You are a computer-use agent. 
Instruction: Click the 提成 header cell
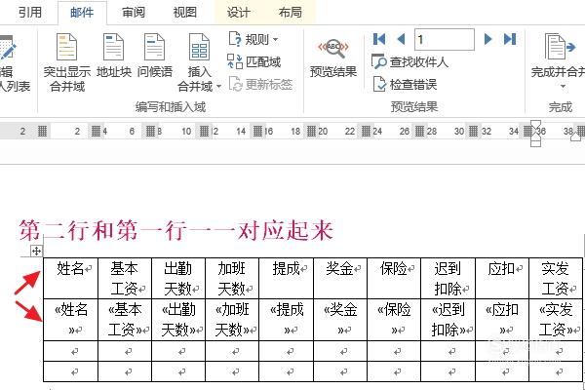[286, 278]
